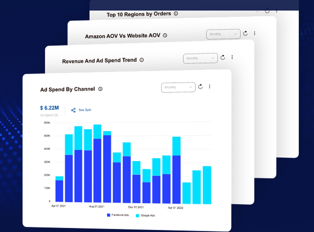The height and width of the screenshot is (232, 314).
Task: Click the Revenue And Ad Spend Trend title
Action: pos(100,61)
